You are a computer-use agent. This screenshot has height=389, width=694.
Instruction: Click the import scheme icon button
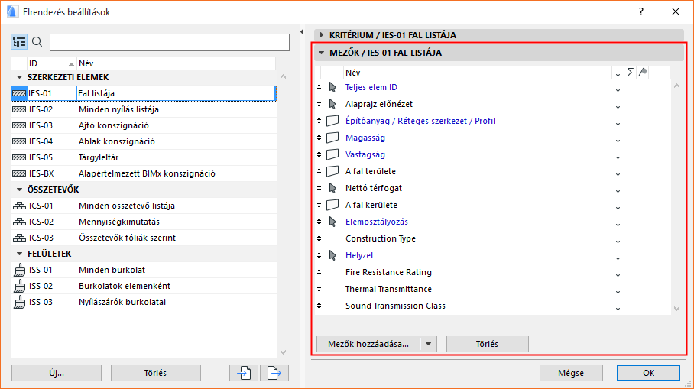(243, 373)
